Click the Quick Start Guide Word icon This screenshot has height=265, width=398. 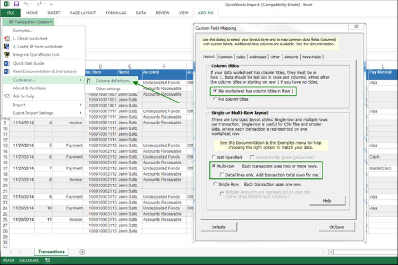(7, 63)
